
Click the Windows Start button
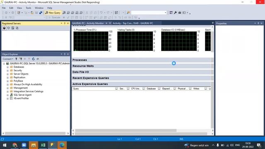pos(5,145)
